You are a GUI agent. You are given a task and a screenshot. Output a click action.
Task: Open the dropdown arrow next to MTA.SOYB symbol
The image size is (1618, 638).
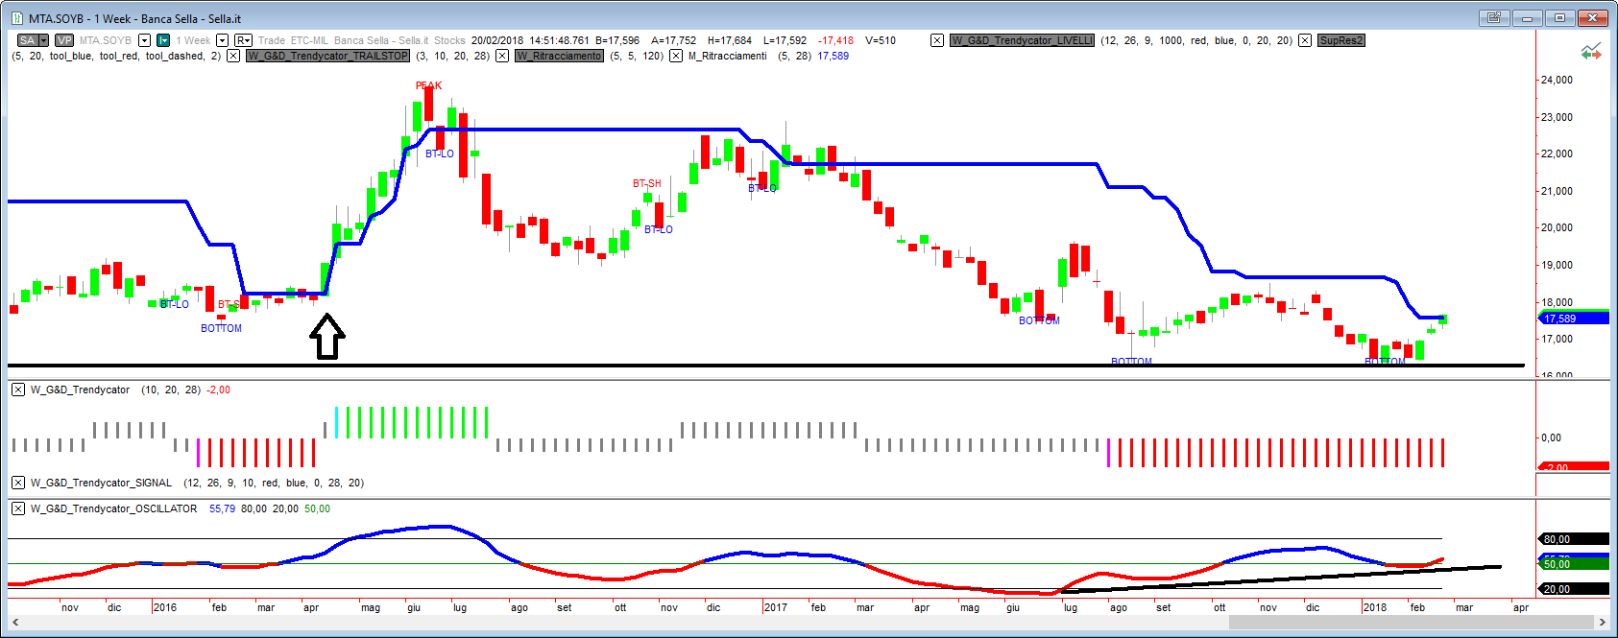pos(145,40)
